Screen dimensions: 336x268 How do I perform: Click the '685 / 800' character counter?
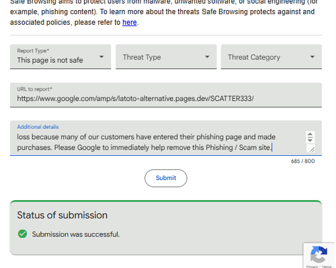pos(302,161)
